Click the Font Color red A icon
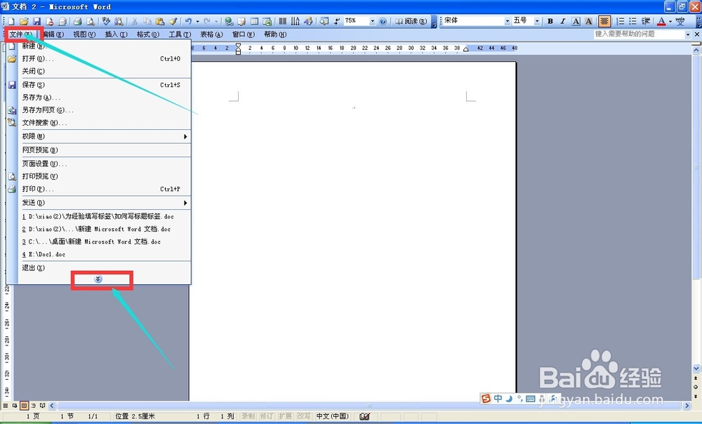This screenshot has height=424, width=702. (661, 21)
